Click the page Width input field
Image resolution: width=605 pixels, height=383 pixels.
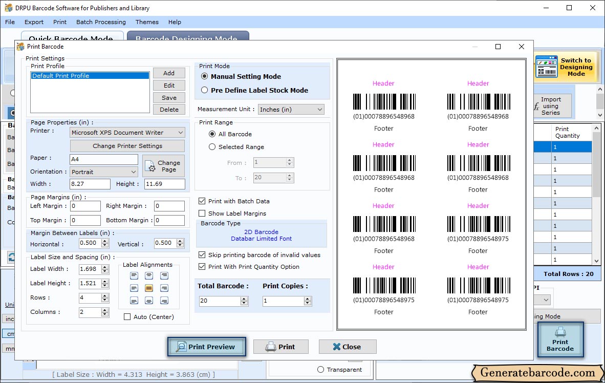tap(90, 184)
